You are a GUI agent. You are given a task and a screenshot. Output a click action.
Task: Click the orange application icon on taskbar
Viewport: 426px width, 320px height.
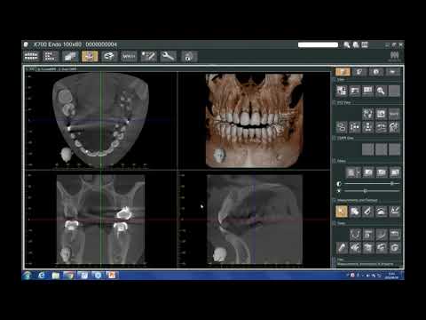(x=112, y=276)
